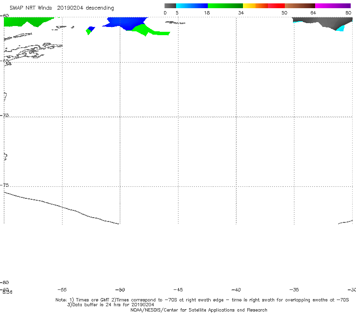Click the color bar label '50'
The image size is (356, 313).
(x=284, y=13)
